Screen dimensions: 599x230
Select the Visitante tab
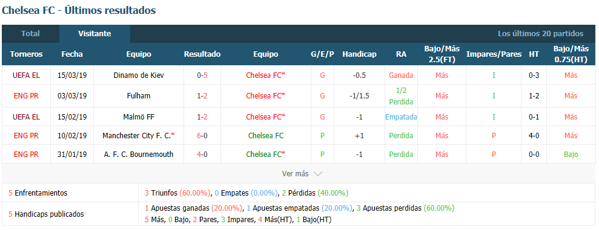click(94, 34)
